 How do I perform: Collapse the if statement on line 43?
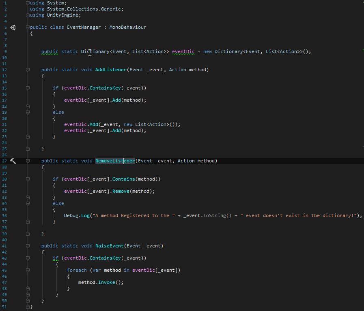tap(28, 258)
